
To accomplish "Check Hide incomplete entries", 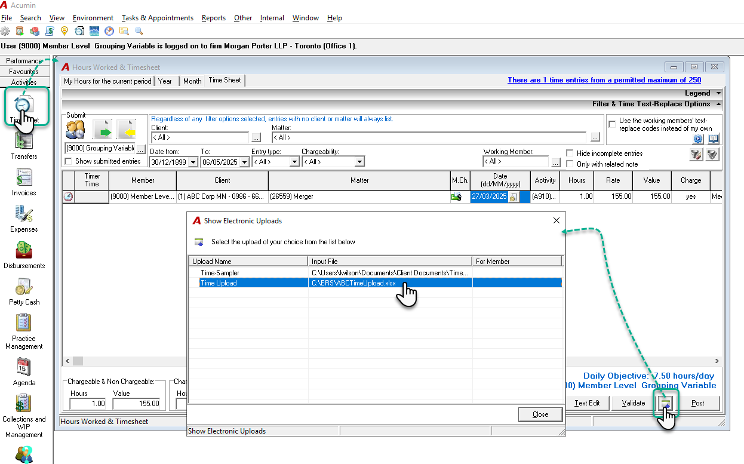I will click(x=570, y=153).
